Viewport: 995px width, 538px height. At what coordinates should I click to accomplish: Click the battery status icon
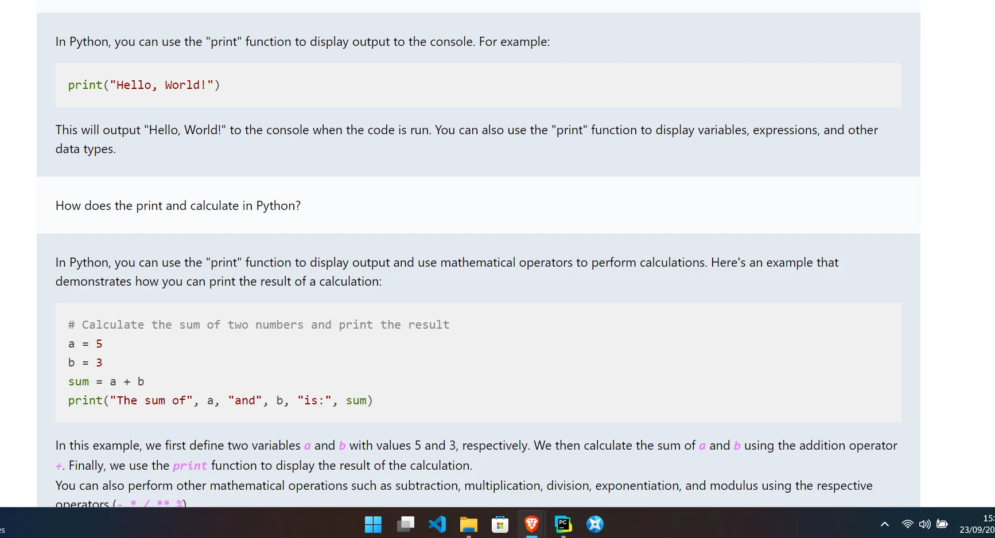tap(942, 524)
